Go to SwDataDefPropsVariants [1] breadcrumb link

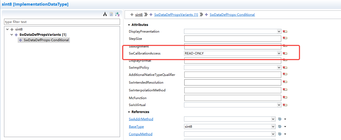(x=176, y=15)
